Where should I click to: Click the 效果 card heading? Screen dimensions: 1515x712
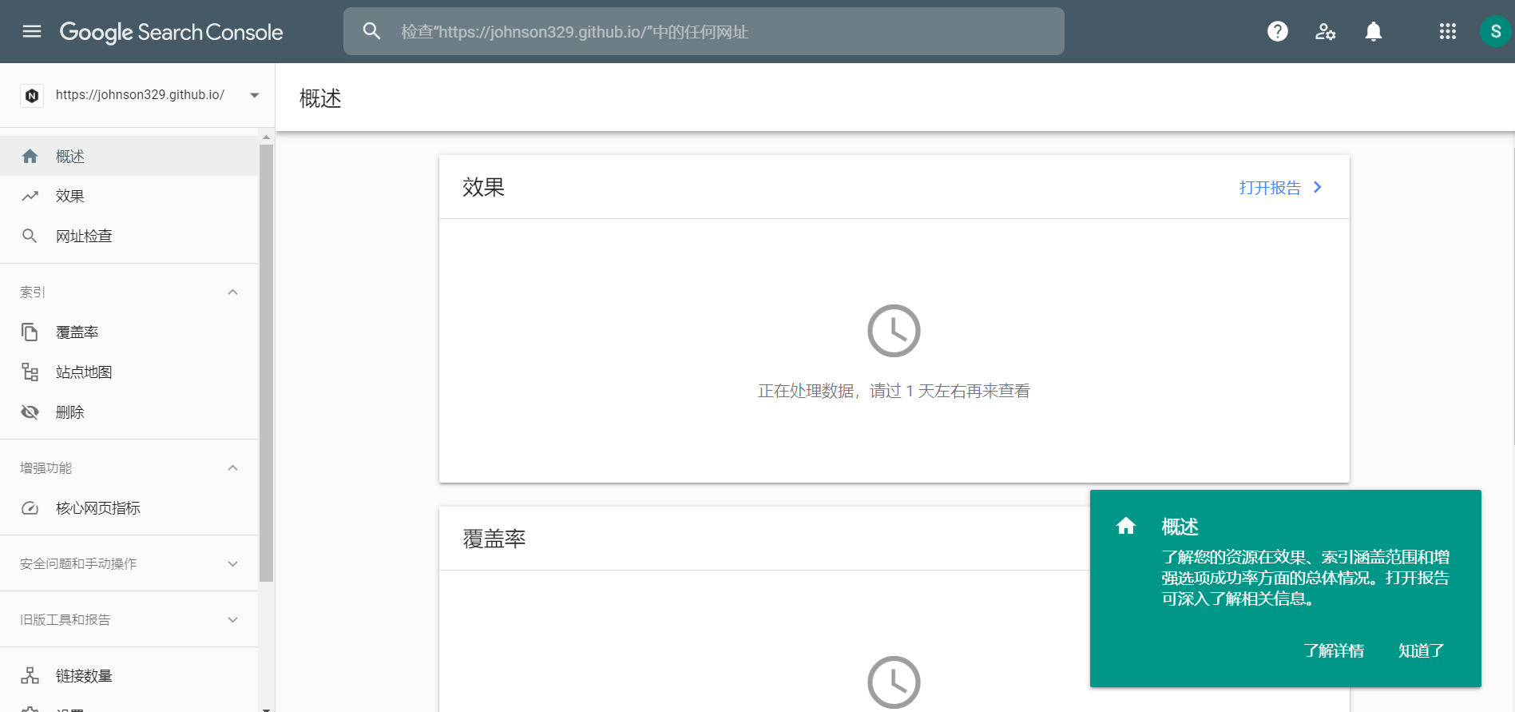tap(484, 187)
